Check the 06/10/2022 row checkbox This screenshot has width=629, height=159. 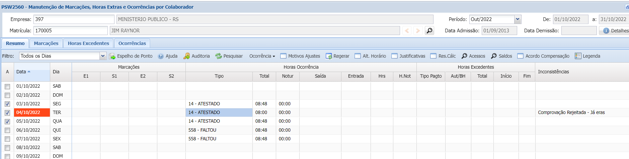(7, 130)
